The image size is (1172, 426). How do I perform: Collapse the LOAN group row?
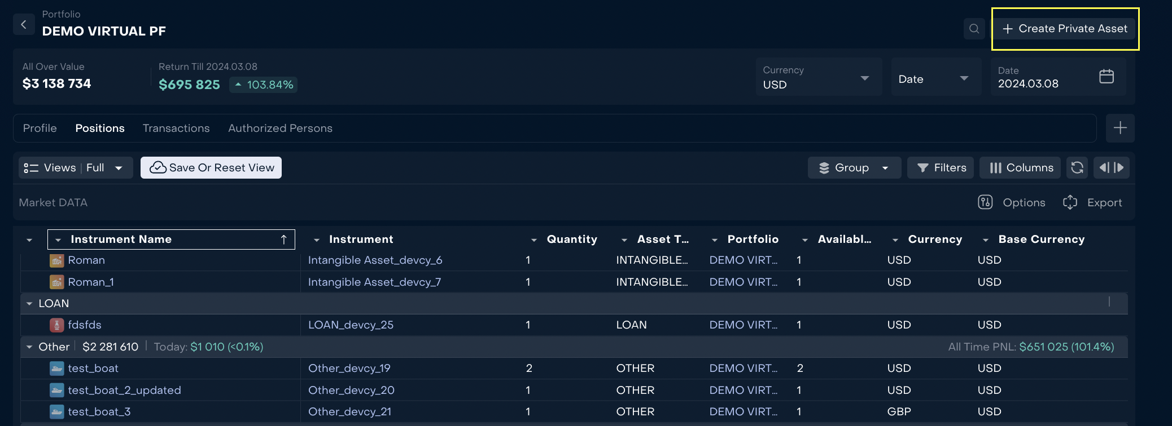click(29, 304)
